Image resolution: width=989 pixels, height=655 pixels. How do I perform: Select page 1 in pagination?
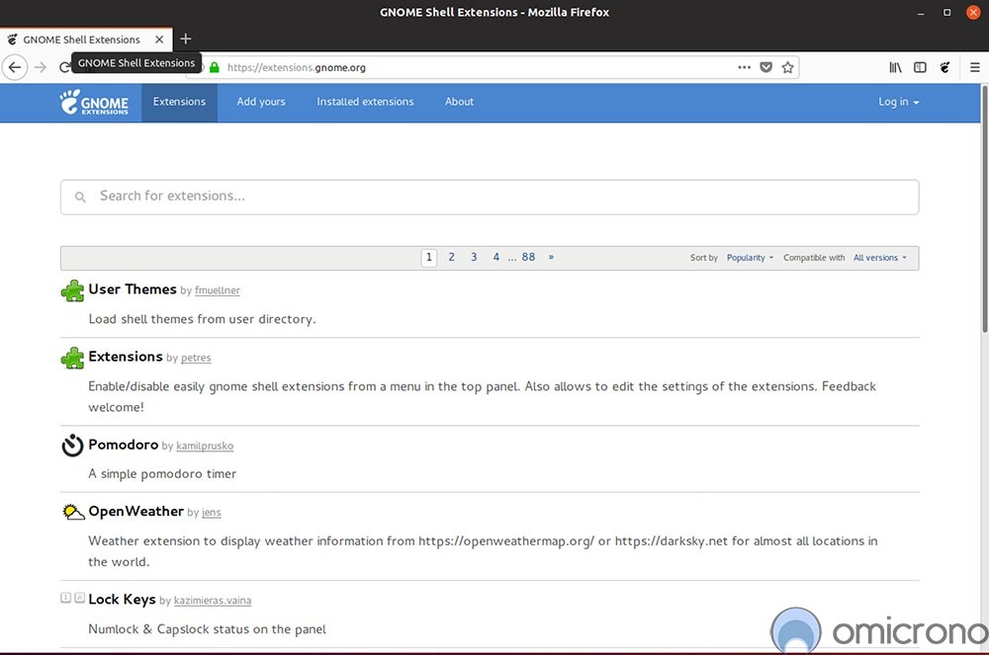pos(429,258)
